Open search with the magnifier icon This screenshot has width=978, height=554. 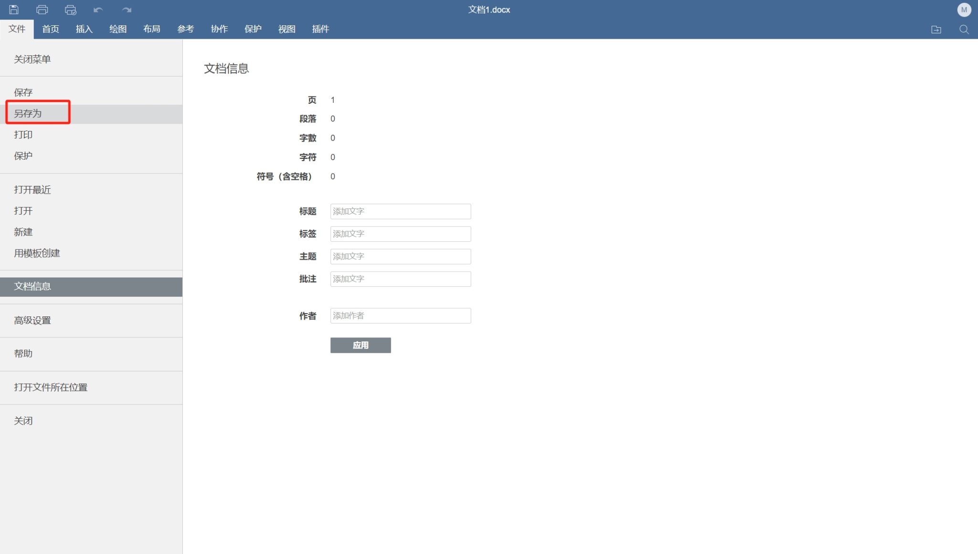(x=964, y=29)
